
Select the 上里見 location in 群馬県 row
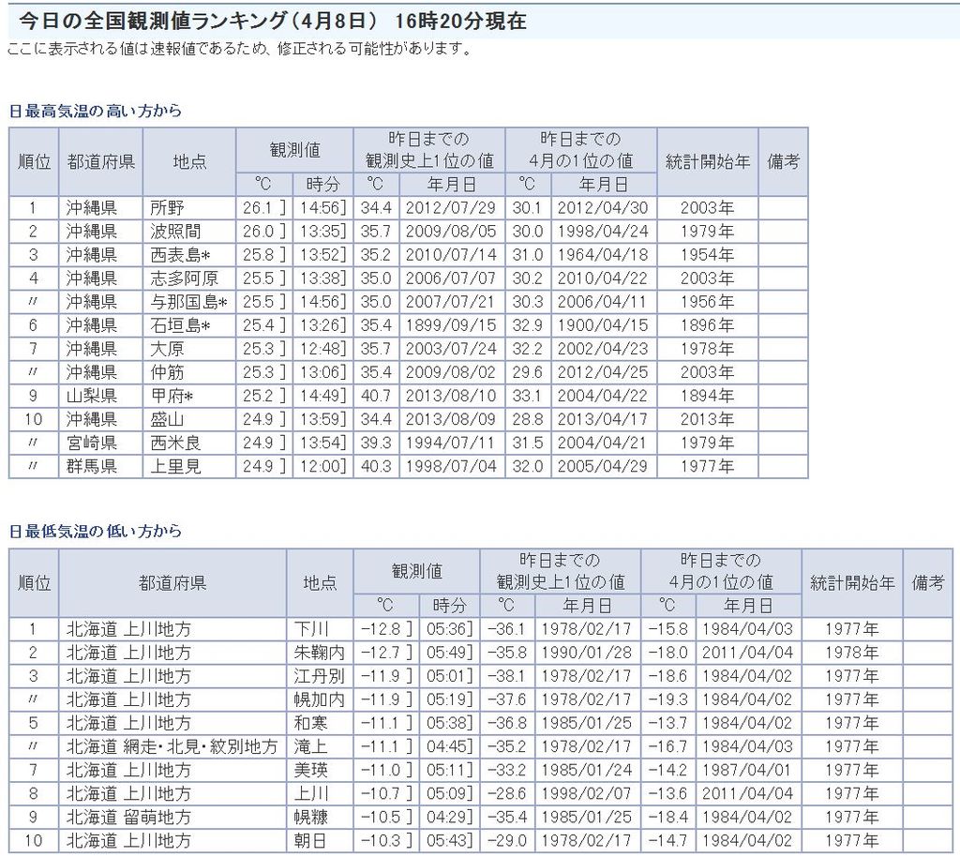click(175, 466)
